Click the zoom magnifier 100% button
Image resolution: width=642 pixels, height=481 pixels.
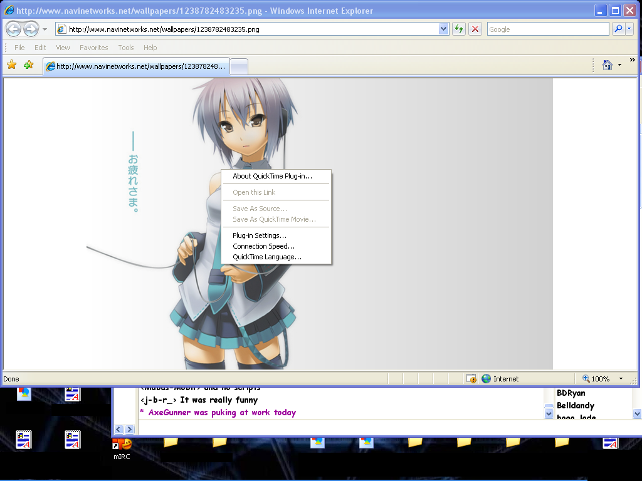596,379
